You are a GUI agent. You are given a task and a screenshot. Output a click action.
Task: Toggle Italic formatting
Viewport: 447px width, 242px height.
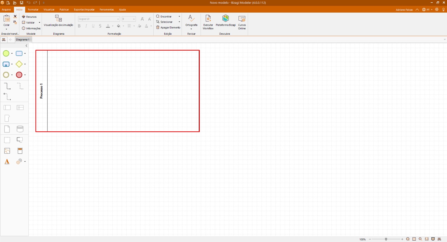click(x=86, y=26)
